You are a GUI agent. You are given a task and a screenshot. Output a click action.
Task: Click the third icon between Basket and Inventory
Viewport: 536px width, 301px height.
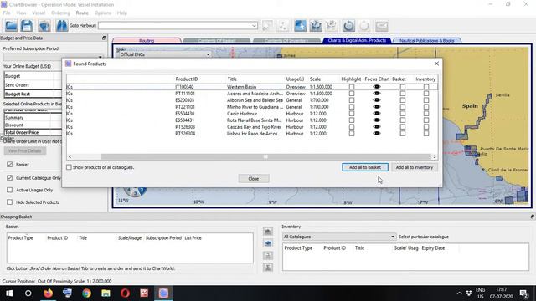pyautogui.click(x=268, y=255)
